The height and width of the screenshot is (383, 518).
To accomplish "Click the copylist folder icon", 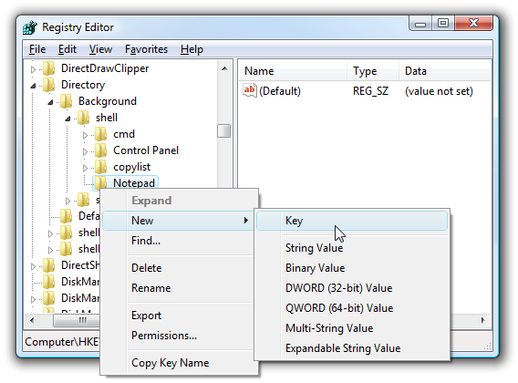I will (x=100, y=167).
